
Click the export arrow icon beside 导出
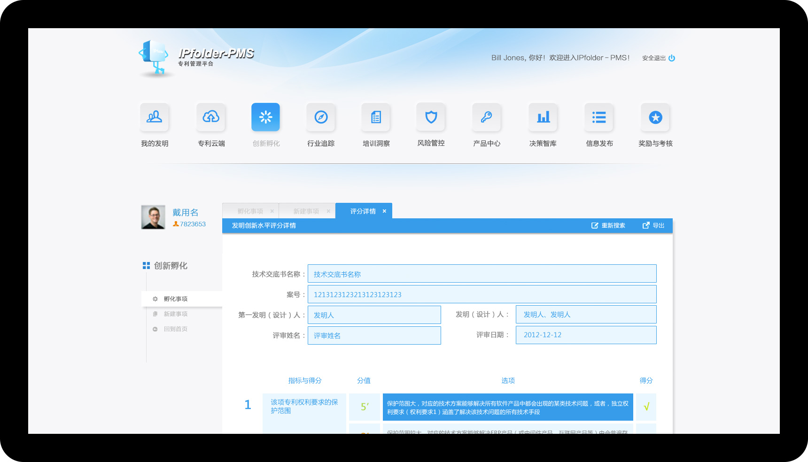point(646,225)
